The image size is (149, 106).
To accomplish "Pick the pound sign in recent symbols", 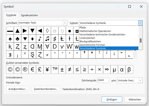I will pyautogui.click(x=40, y=69).
